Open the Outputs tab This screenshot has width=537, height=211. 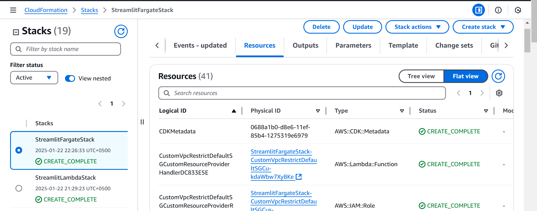(306, 45)
